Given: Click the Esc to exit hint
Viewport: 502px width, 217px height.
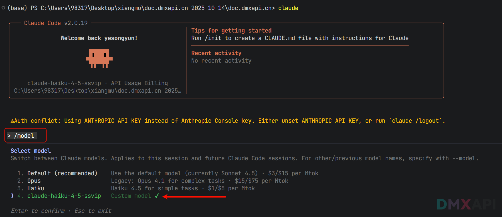Looking at the screenshot, I should click(93, 211).
